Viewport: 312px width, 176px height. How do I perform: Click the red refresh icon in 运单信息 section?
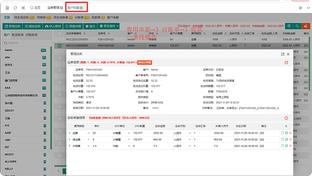coord(286,63)
